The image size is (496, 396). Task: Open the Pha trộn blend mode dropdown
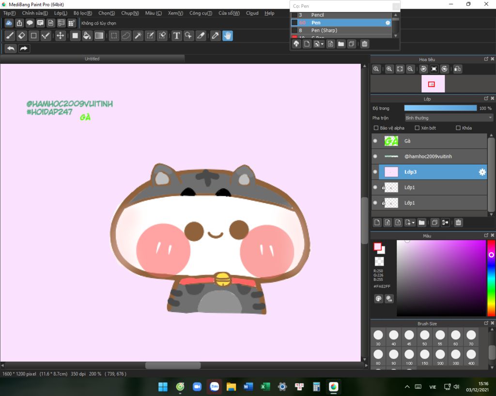(x=449, y=118)
